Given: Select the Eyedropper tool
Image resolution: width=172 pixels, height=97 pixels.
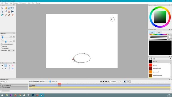Looking at the screenshot, I should [x=6, y=15].
